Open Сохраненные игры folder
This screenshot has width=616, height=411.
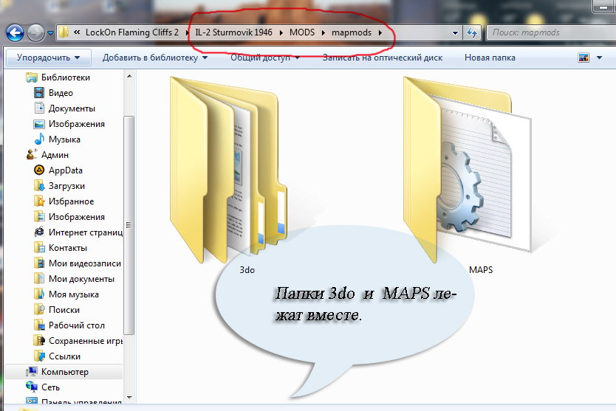pyautogui.click(x=85, y=341)
